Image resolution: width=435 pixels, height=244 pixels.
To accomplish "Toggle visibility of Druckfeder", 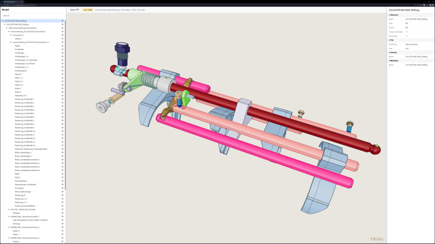I will 62,188.
